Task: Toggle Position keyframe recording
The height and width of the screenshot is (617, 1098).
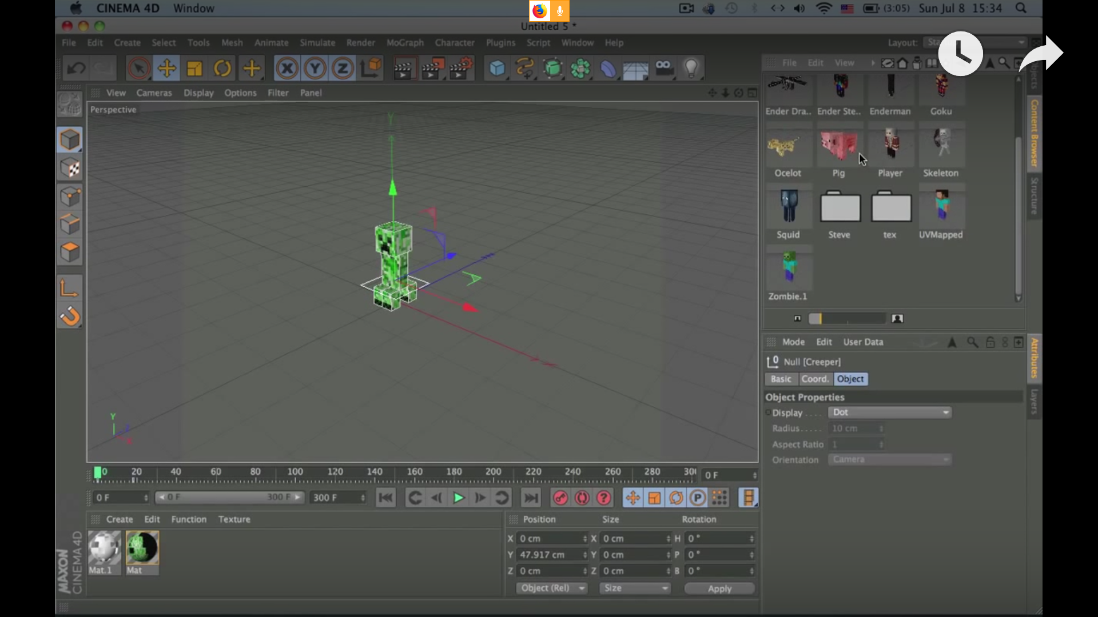Action: click(x=632, y=498)
